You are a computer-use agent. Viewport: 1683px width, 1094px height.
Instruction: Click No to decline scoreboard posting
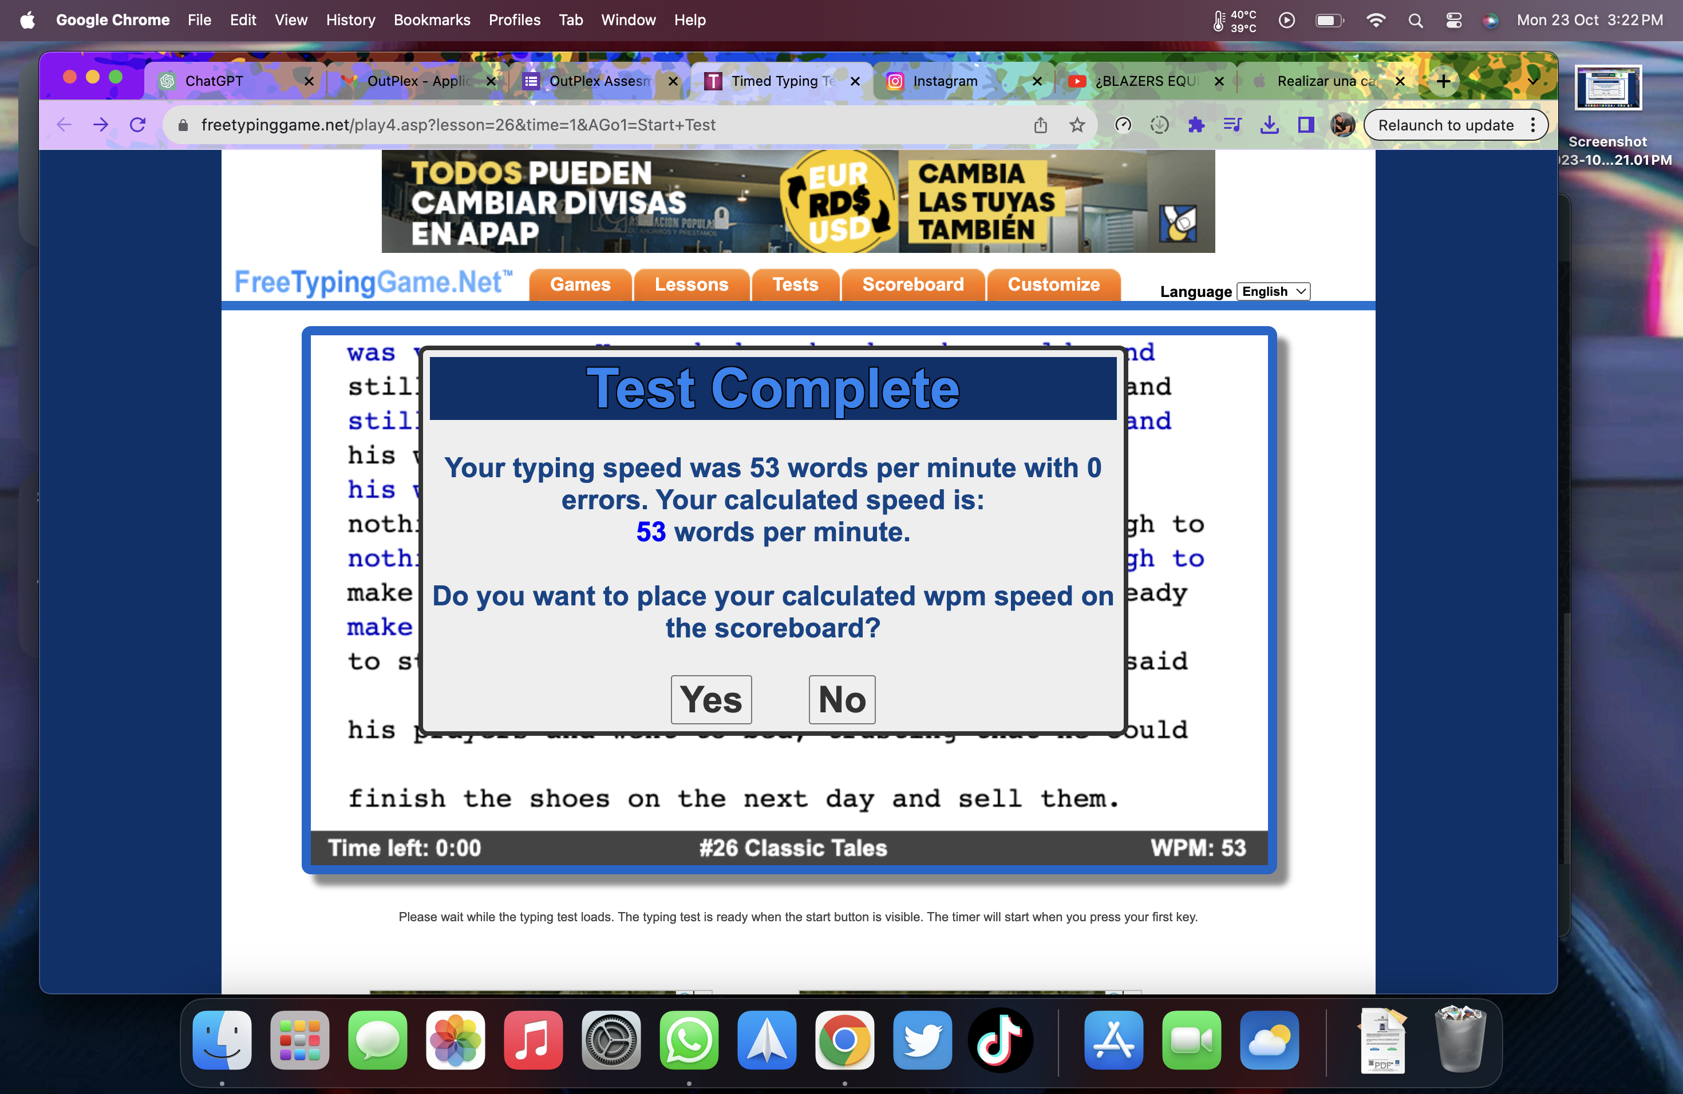[841, 699]
